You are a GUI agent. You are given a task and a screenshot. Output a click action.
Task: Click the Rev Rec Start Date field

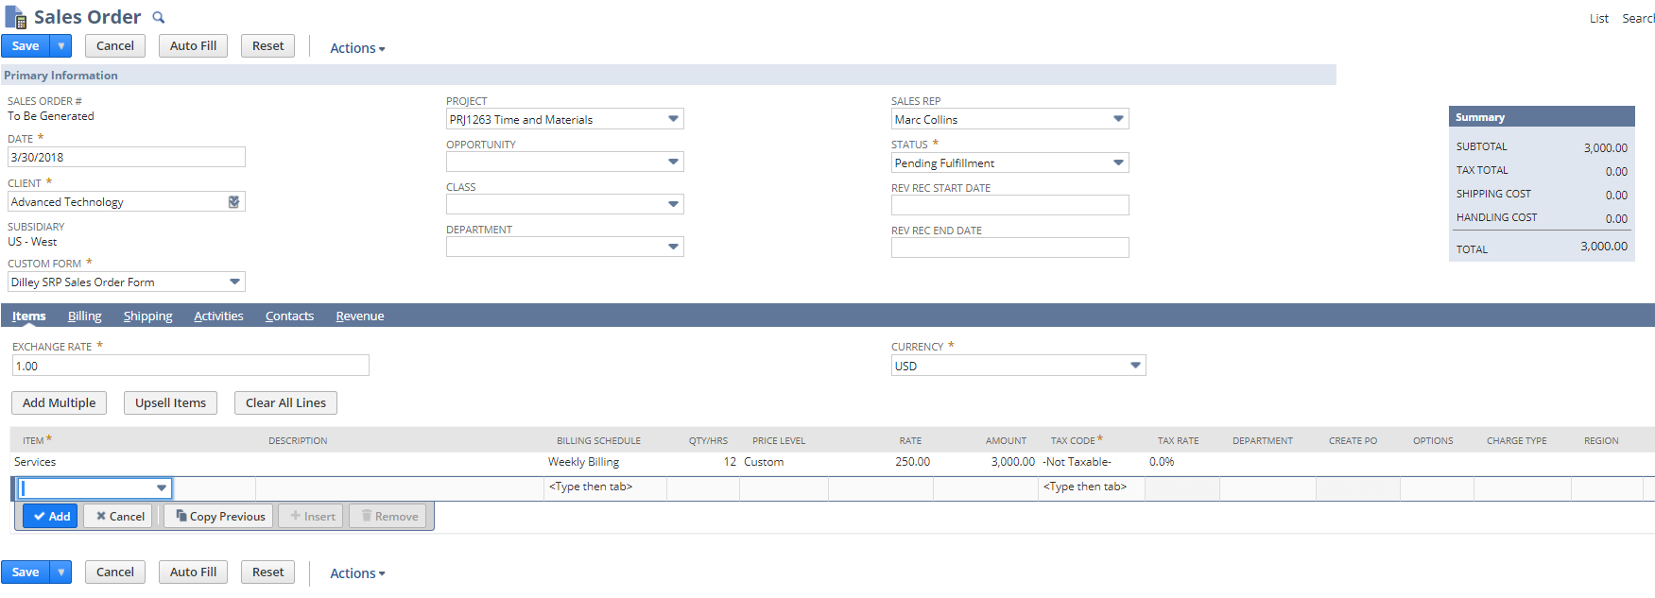[x=1009, y=205]
